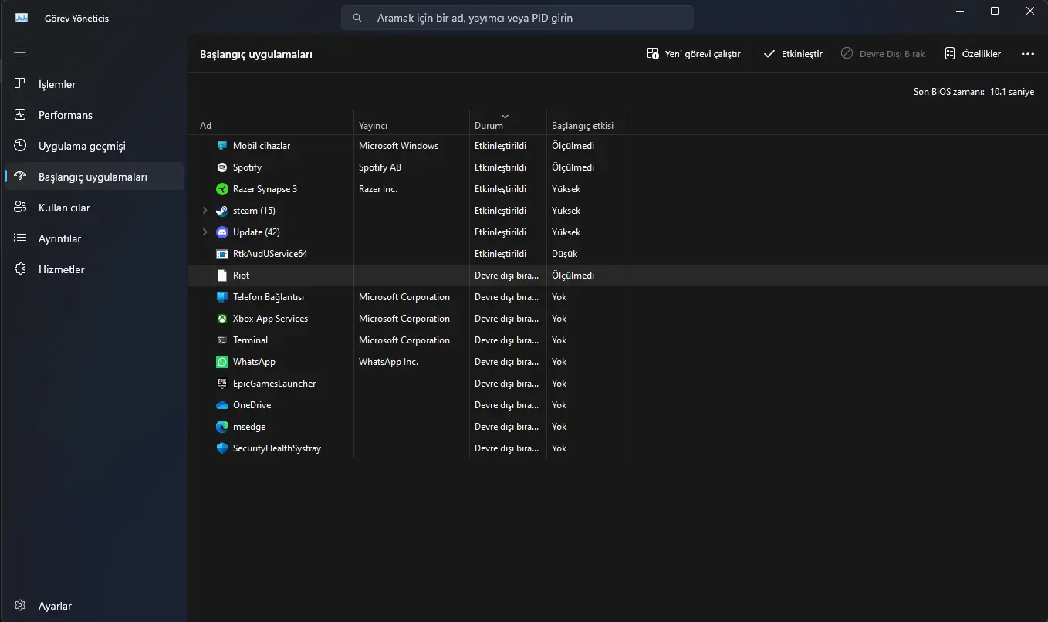Click Ölçülmedi impact on Riot row
The image size is (1048, 622).
(573, 276)
